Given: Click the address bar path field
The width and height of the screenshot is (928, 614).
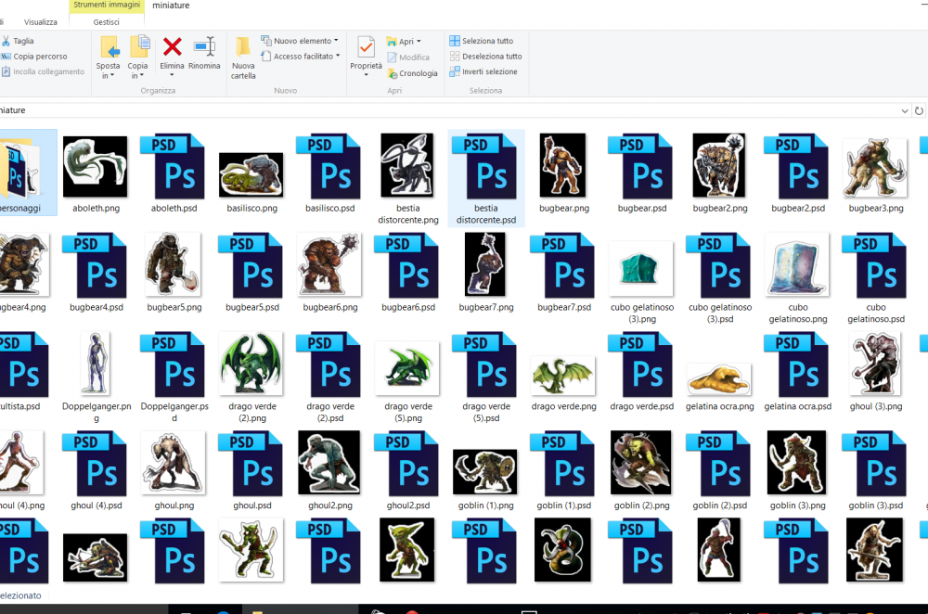Looking at the screenshot, I should point(445,110).
